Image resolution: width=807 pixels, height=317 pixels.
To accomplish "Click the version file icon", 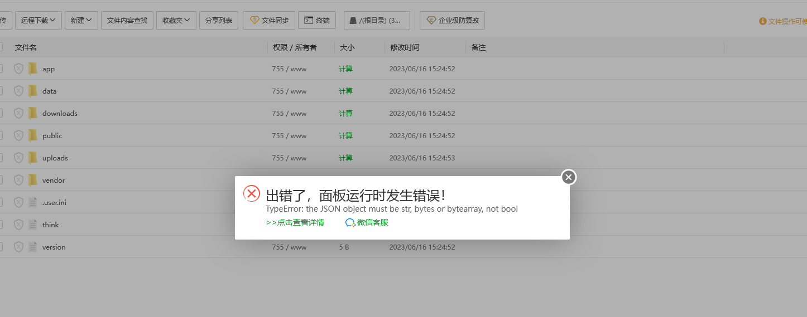I will point(33,247).
